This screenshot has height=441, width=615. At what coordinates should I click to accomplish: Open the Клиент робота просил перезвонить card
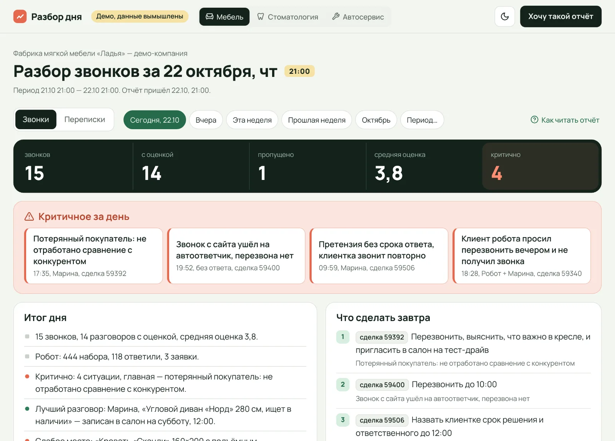(522, 256)
